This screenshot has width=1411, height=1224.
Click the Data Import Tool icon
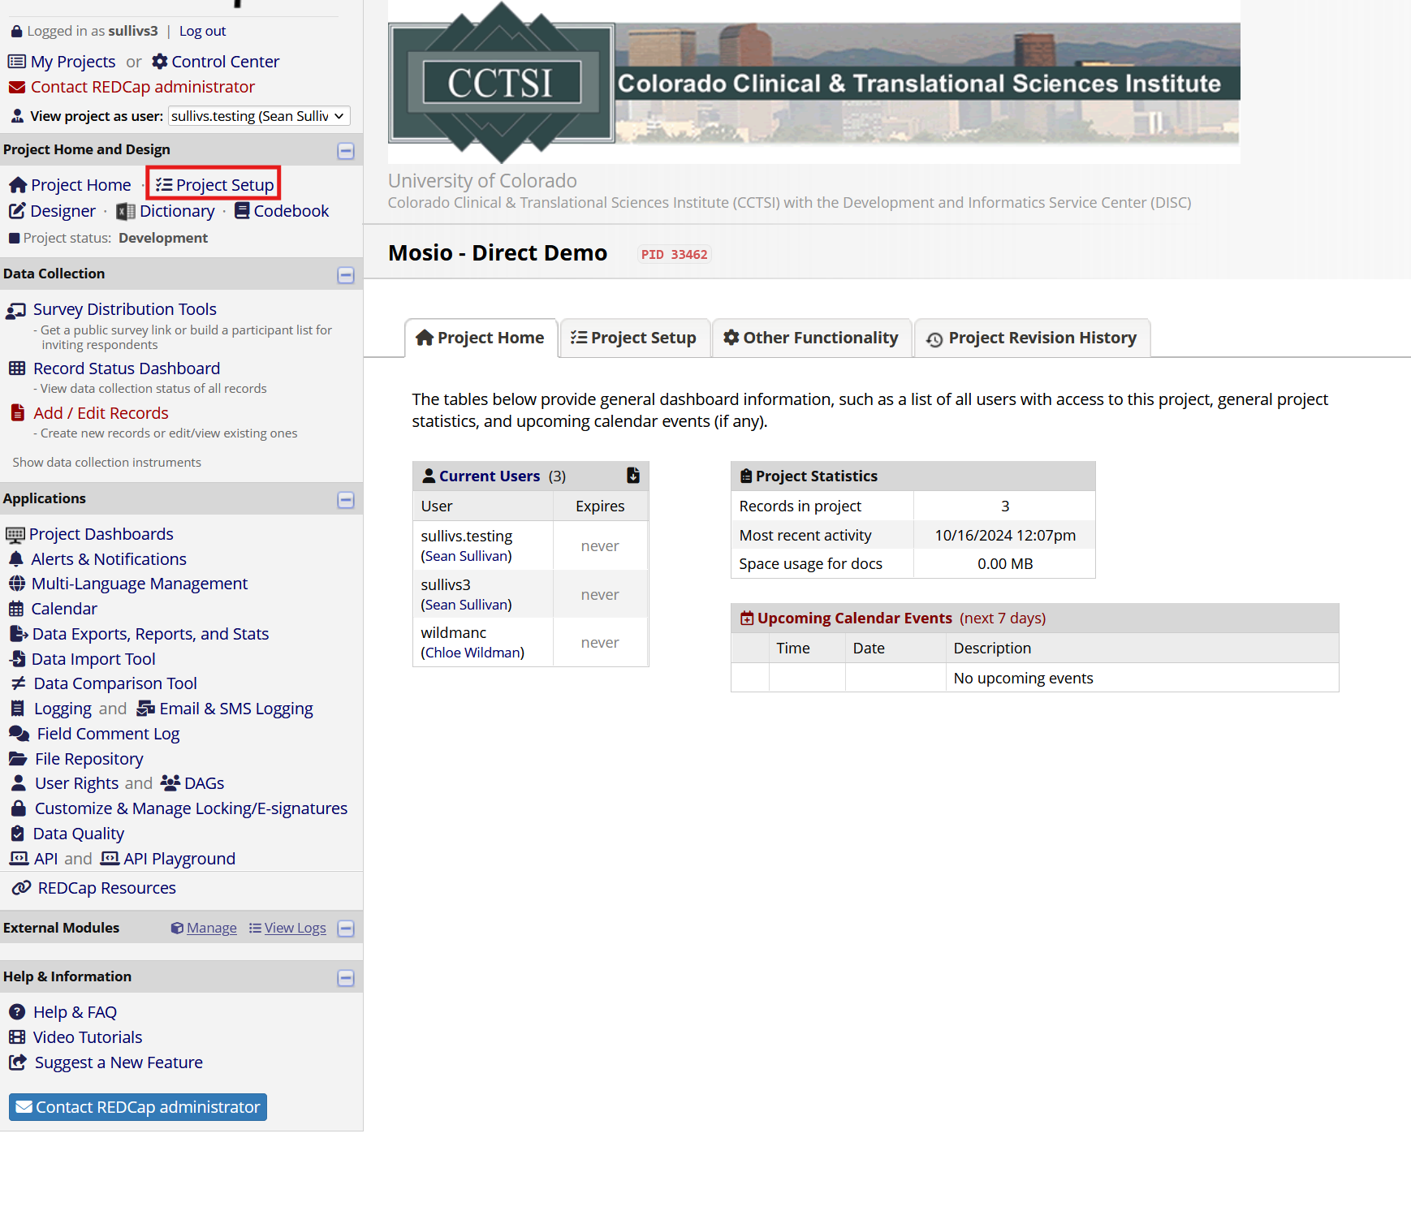(18, 659)
